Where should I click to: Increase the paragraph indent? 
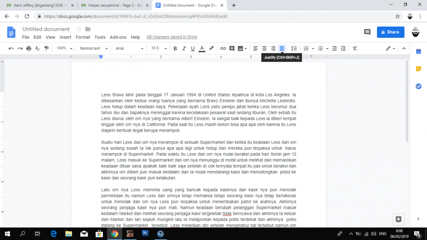coord(343,48)
